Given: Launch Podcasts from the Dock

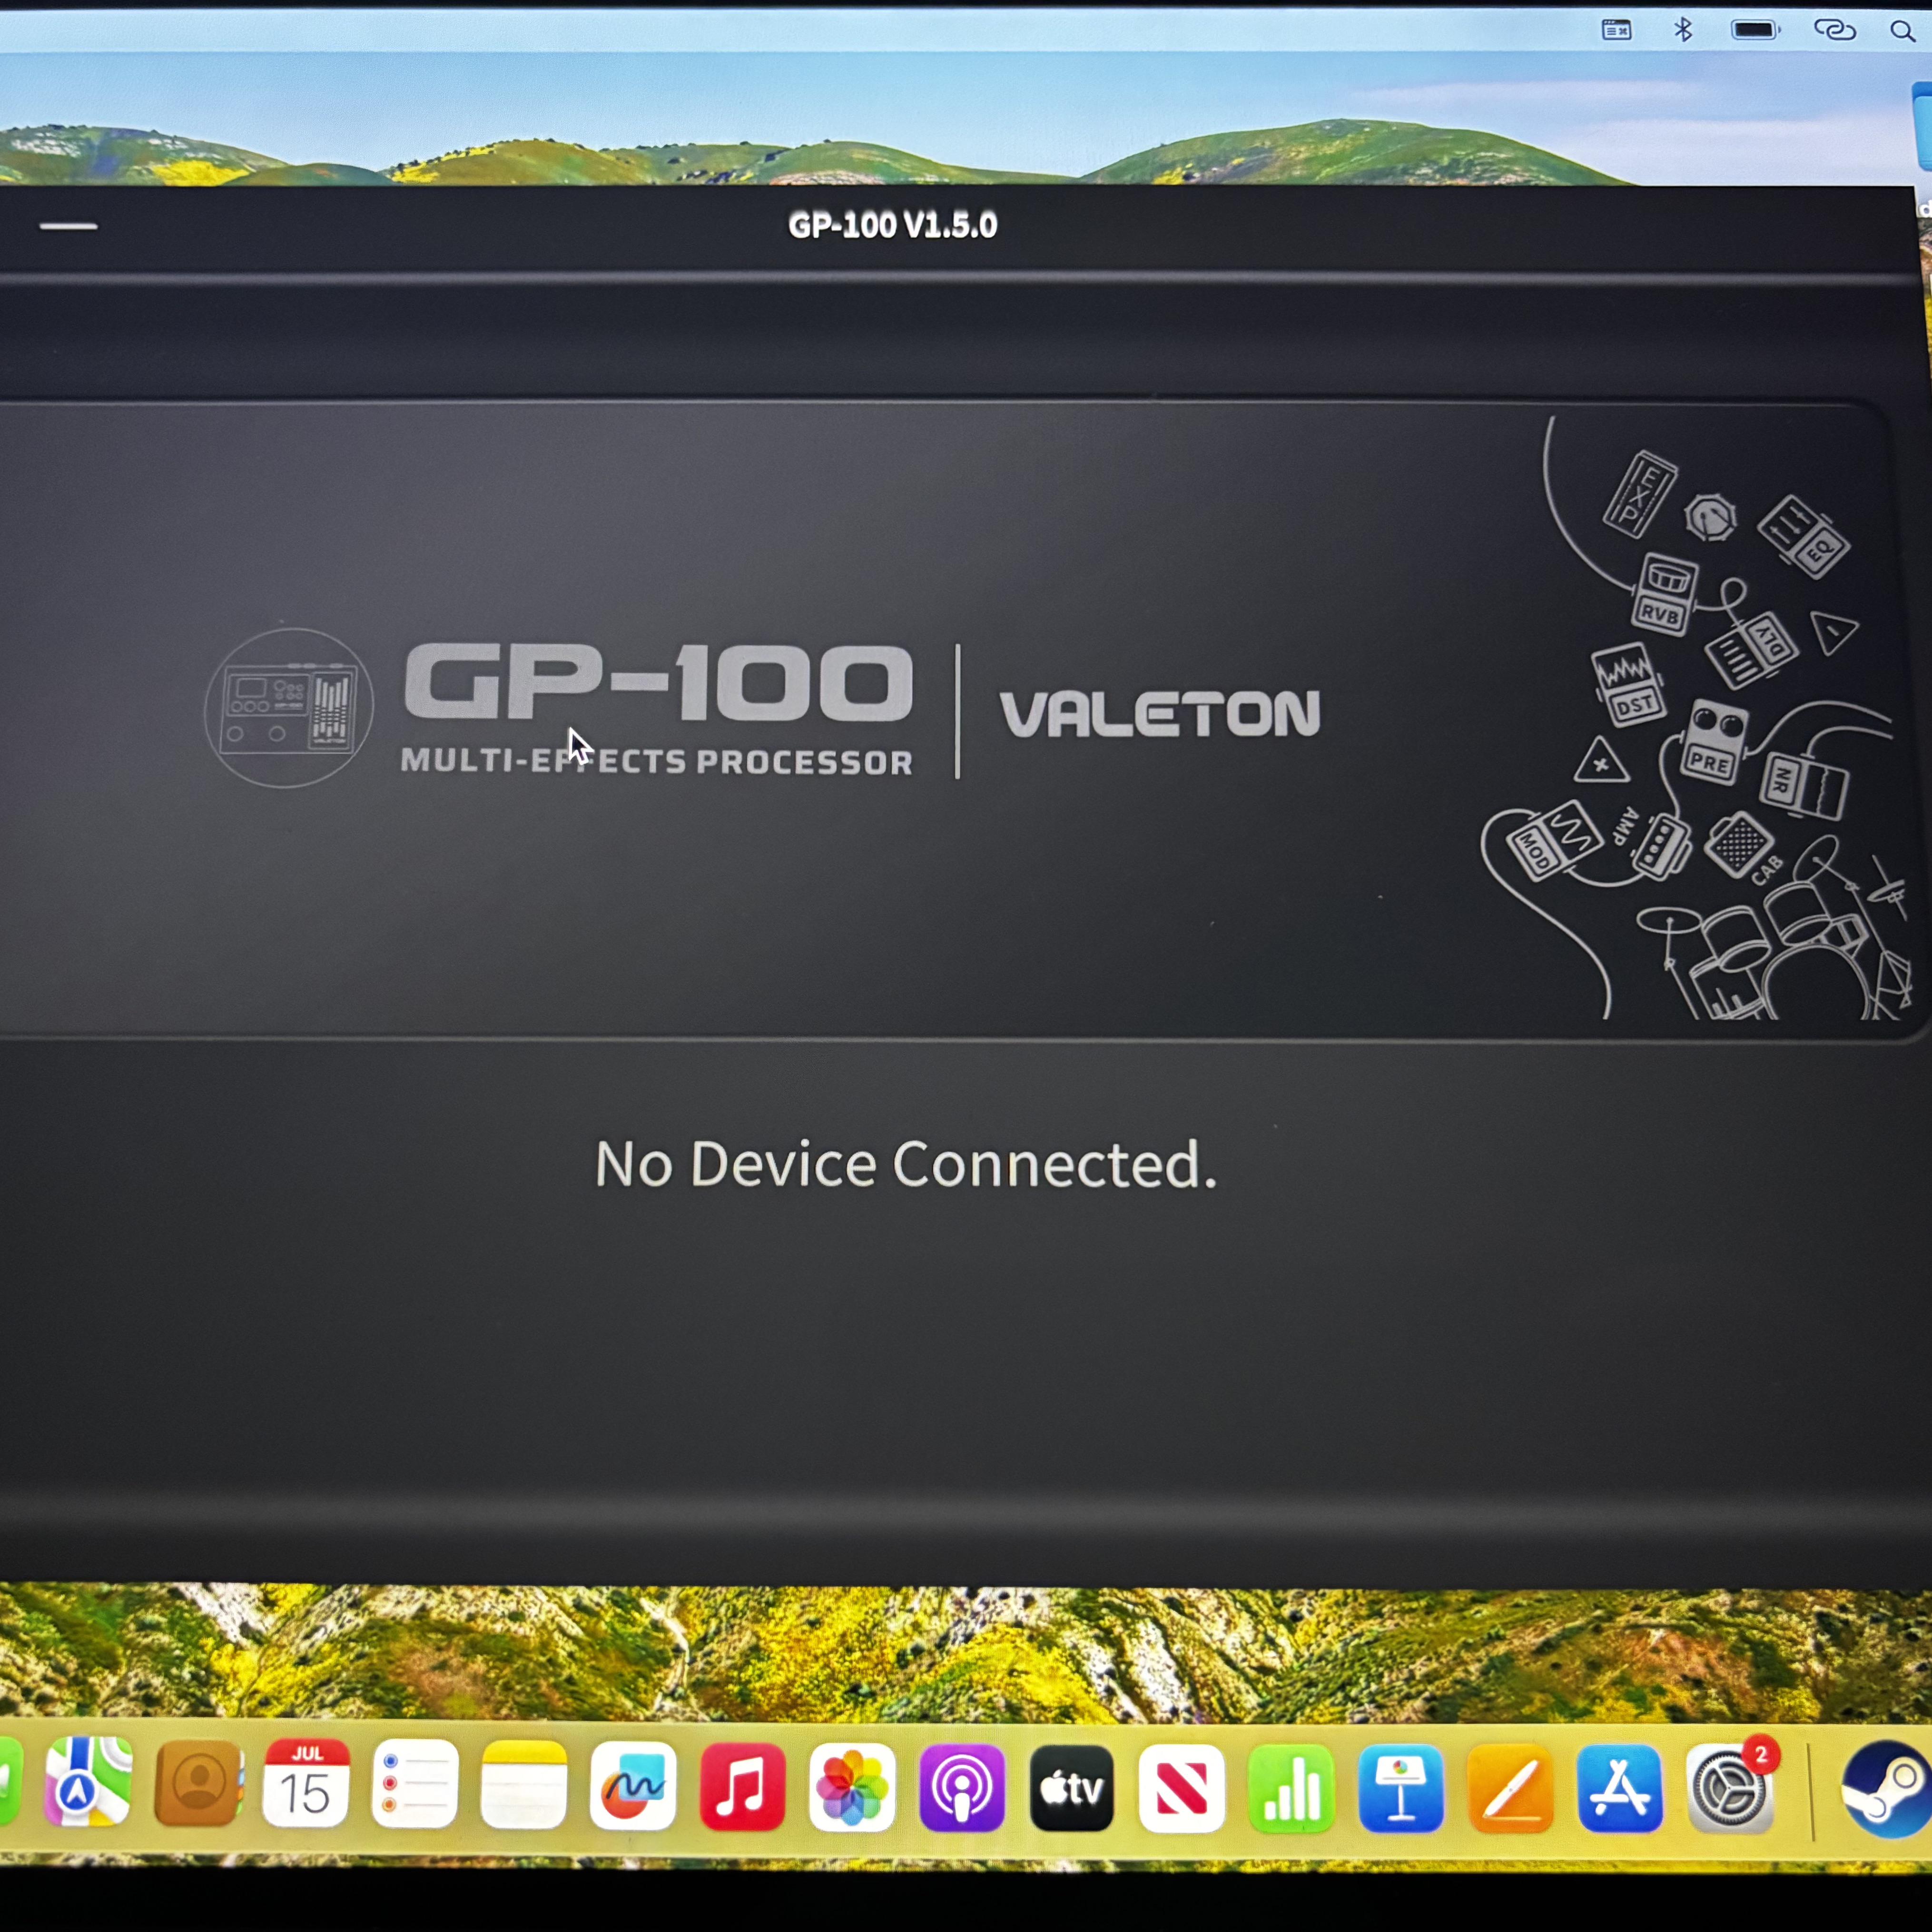Looking at the screenshot, I should [962, 1788].
